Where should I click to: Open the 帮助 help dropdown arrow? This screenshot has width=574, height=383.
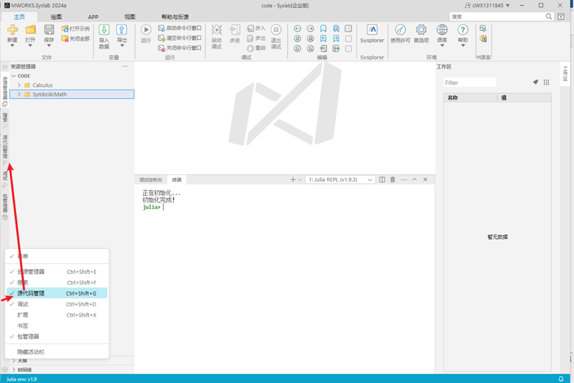(463, 46)
